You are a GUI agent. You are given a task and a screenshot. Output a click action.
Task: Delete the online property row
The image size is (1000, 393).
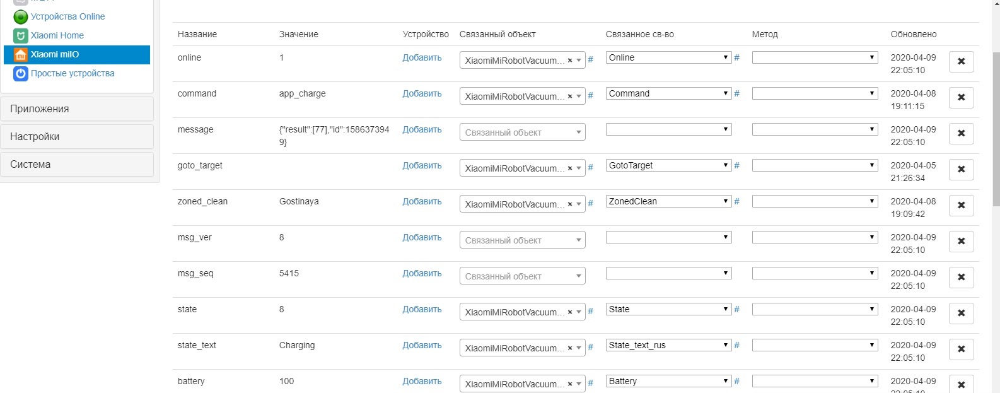961,62
